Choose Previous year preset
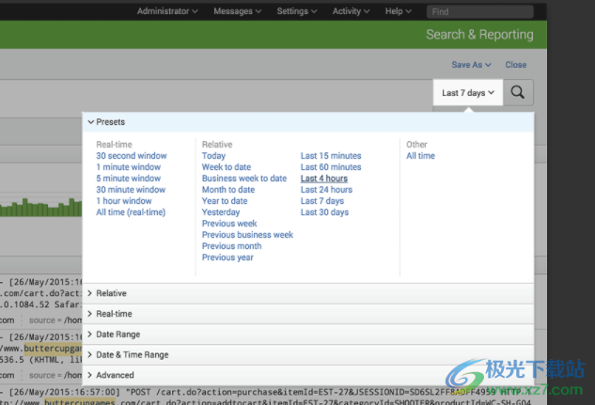Screen dimensions: 595x405 coord(227,257)
